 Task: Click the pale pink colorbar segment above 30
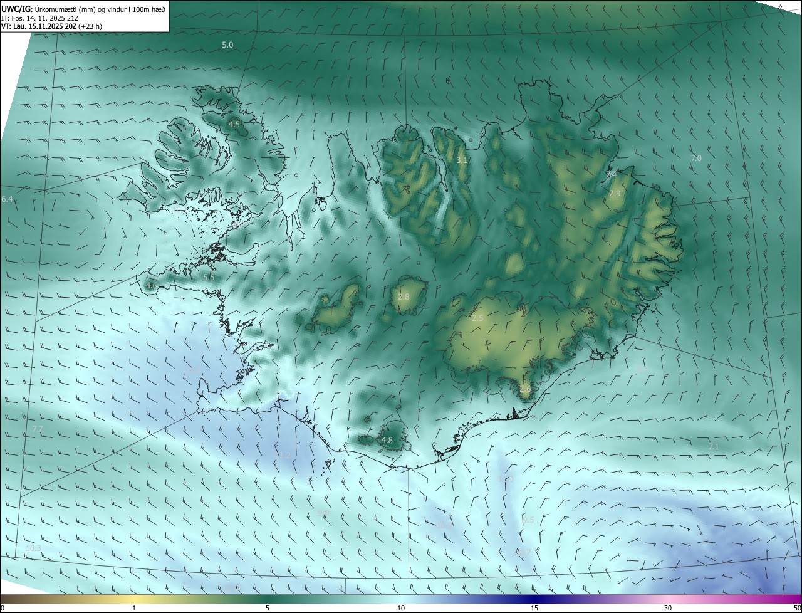click(668, 599)
